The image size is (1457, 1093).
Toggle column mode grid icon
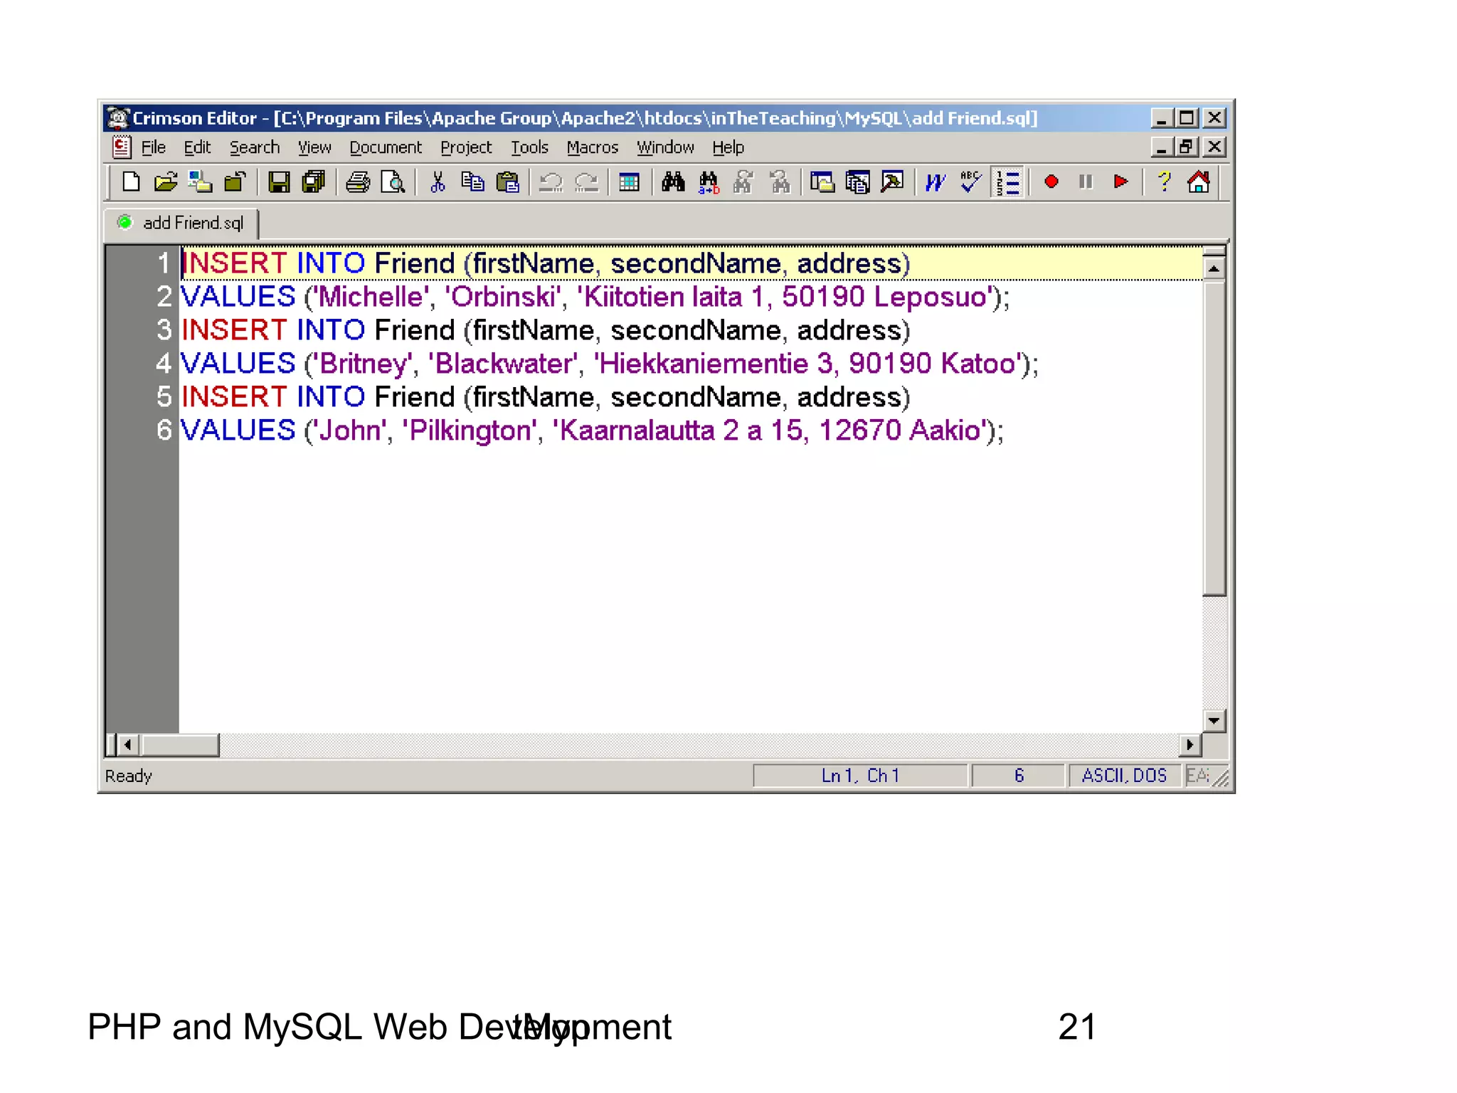[x=629, y=182]
